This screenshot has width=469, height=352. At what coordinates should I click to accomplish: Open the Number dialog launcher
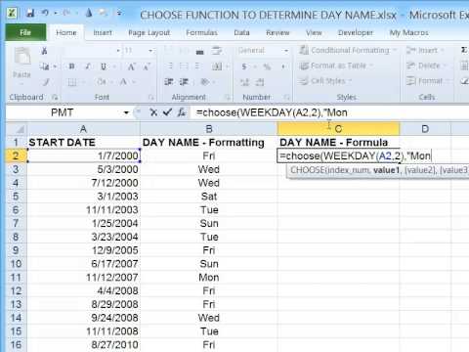click(x=286, y=97)
